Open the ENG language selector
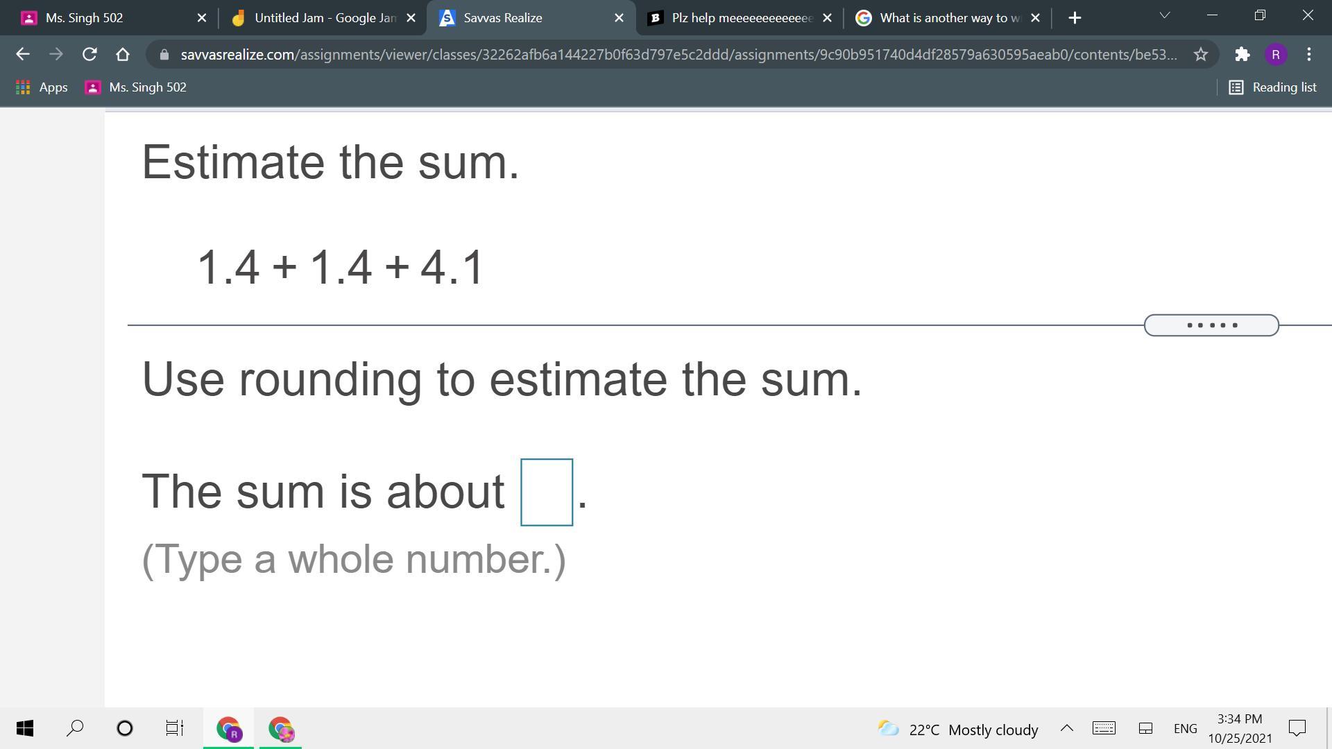Viewport: 1332px width, 749px height. coord(1185,729)
